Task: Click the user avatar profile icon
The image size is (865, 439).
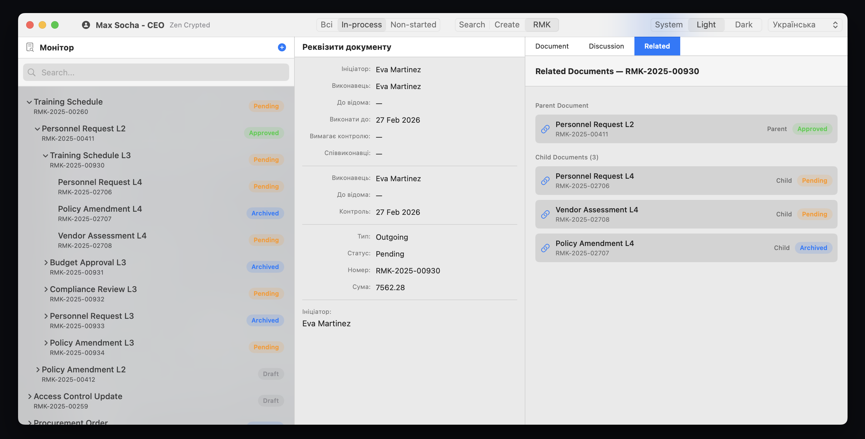Action: [86, 25]
